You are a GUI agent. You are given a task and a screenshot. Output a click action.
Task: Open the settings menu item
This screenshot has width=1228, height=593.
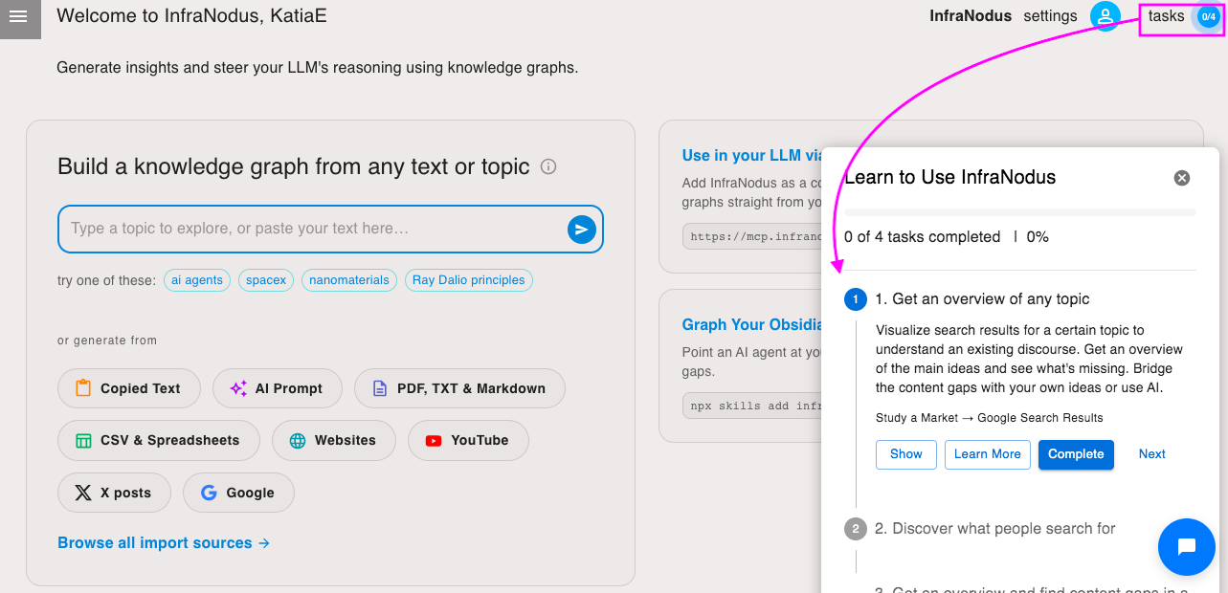coord(1050,16)
